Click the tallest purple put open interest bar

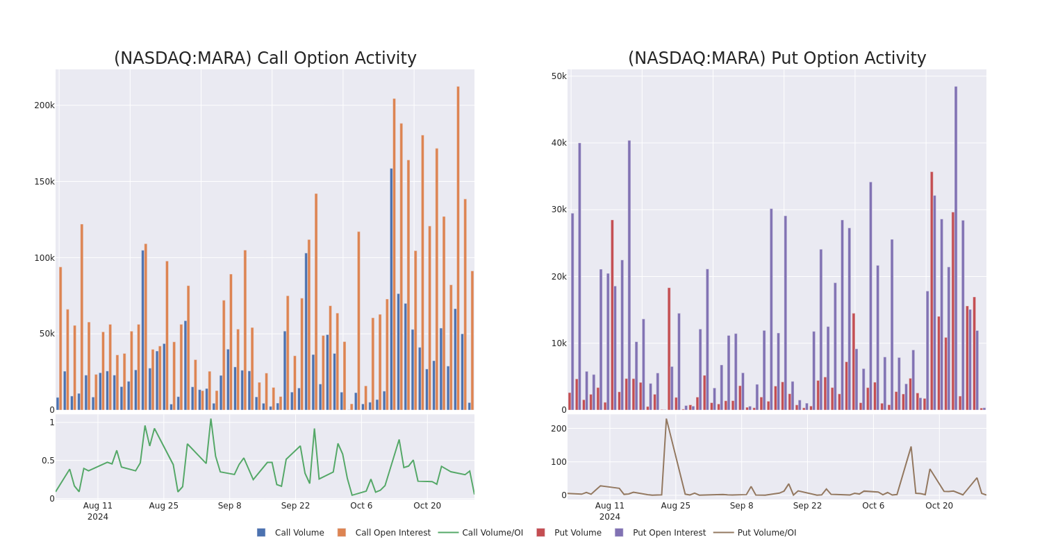tap(956, 248)
